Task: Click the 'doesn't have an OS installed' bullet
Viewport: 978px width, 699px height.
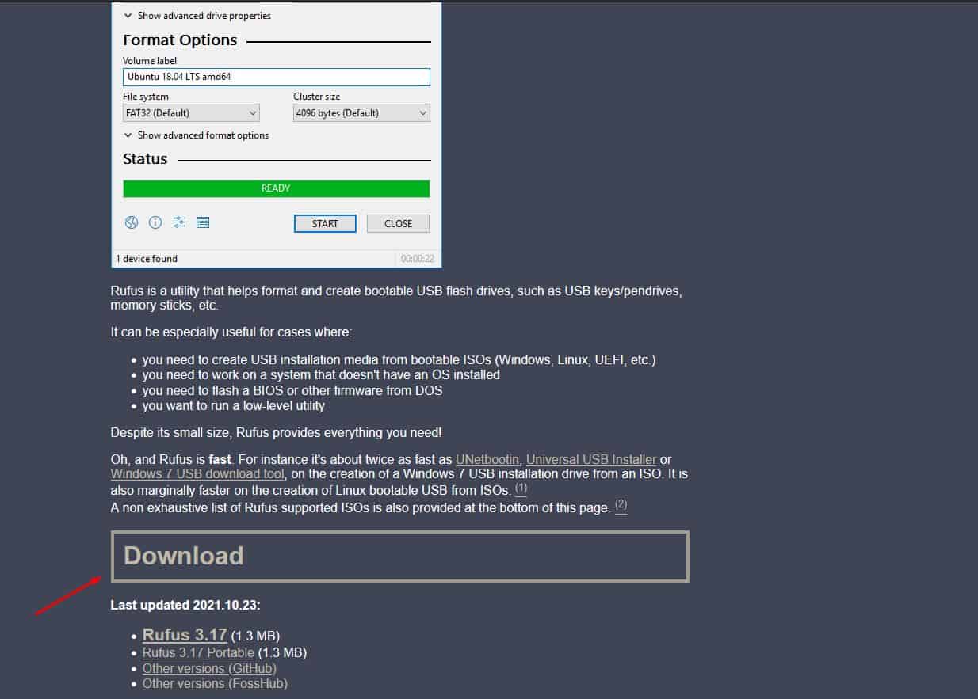Action: coord(321,375)
